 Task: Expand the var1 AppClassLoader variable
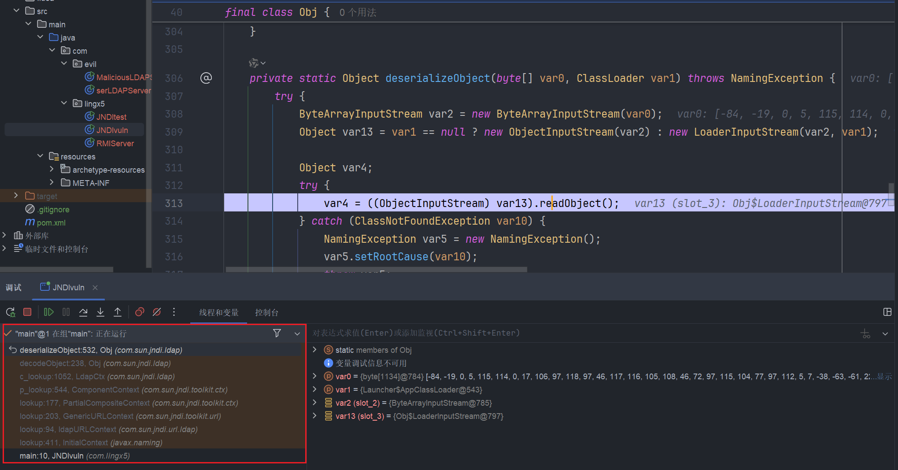tap(314, 389)
